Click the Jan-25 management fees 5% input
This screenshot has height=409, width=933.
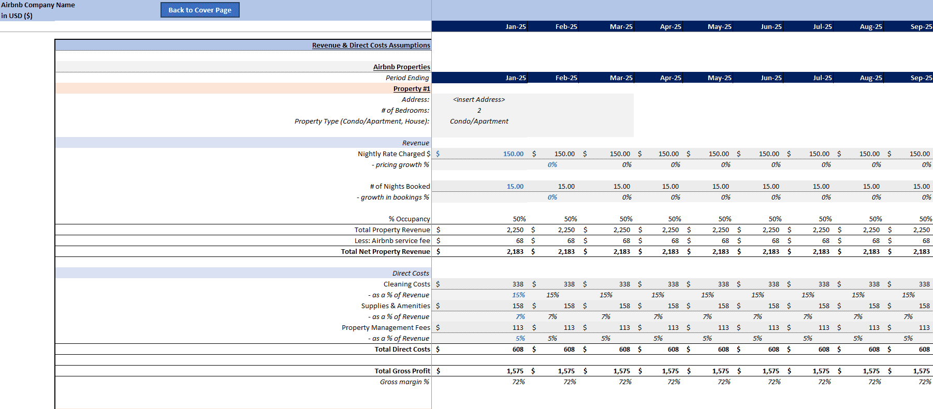pyautogui.click(x=520, y=338)
